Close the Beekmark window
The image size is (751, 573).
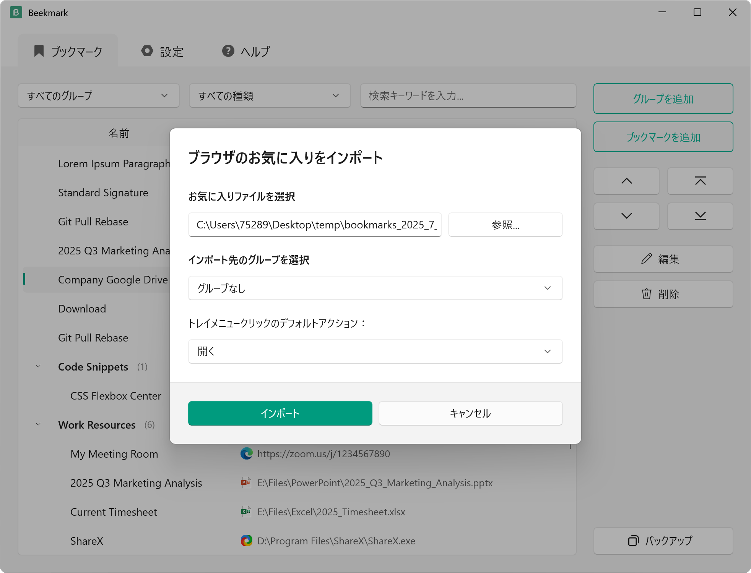[x=733, y=12]
